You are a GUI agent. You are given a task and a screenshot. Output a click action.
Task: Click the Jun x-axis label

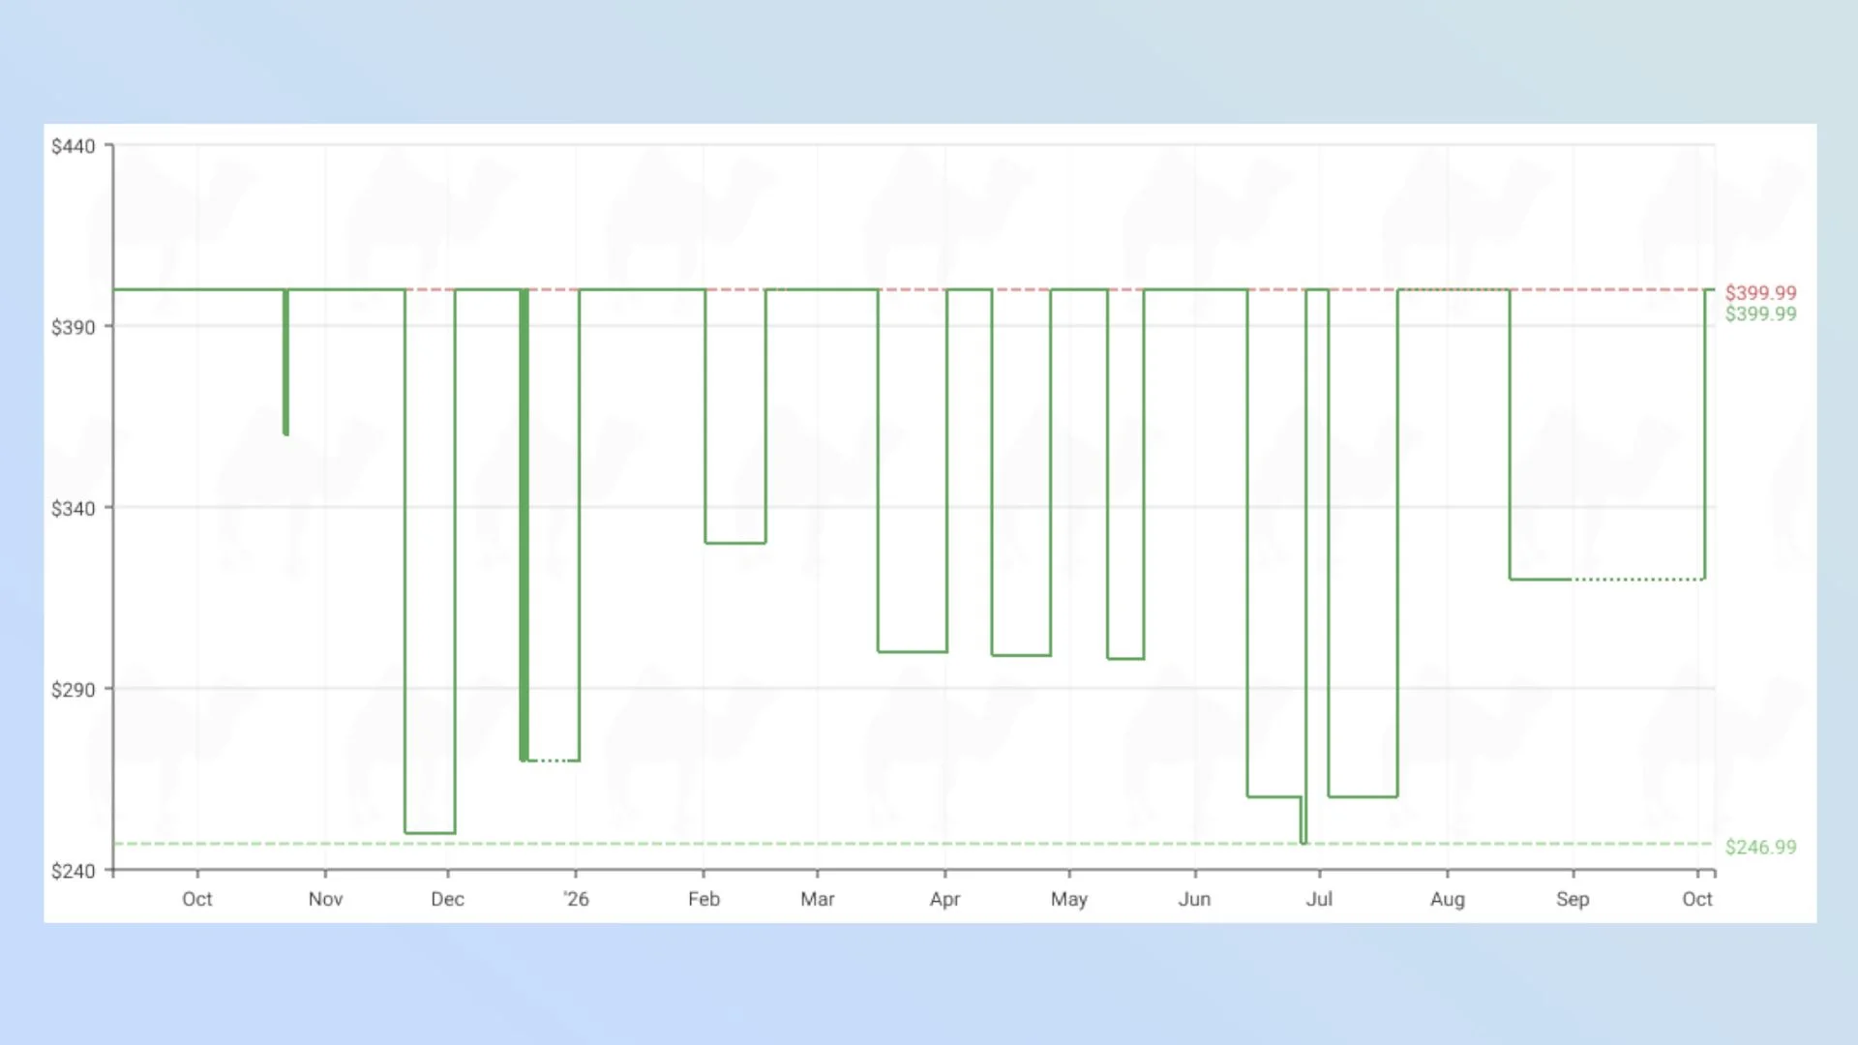click(x=1194, y=899)
